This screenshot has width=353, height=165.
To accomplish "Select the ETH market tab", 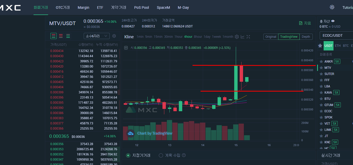I will click(338, 46).
